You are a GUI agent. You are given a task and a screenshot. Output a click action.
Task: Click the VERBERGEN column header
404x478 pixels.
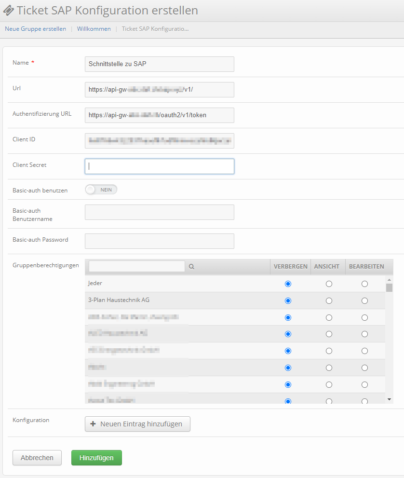[290, 267]
